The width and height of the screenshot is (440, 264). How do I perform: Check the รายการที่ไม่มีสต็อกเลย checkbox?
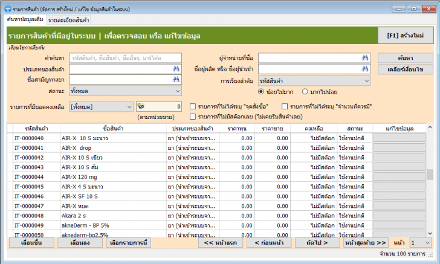click(x=193, y=116)
